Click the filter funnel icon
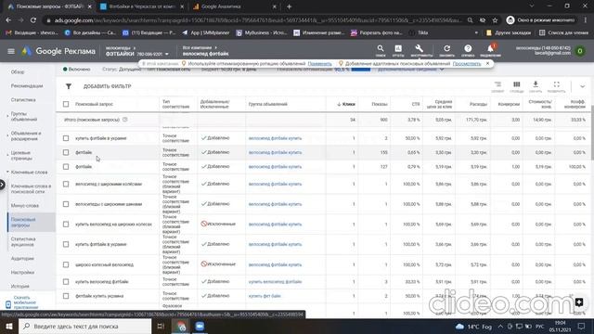 [69, 86]
